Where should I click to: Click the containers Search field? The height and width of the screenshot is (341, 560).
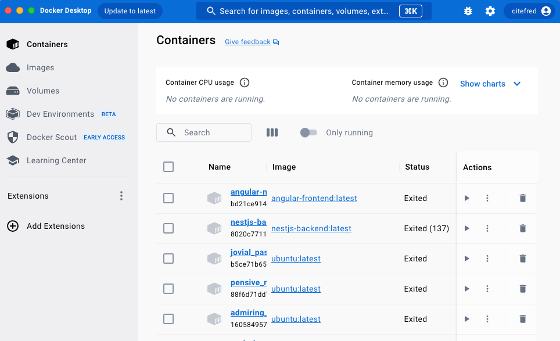204,132
